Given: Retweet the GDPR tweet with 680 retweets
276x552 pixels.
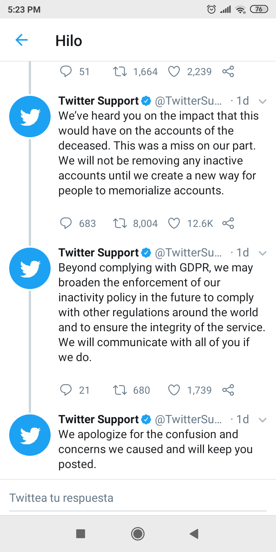Looking at the screenshot, I should [x=121, y=390].
